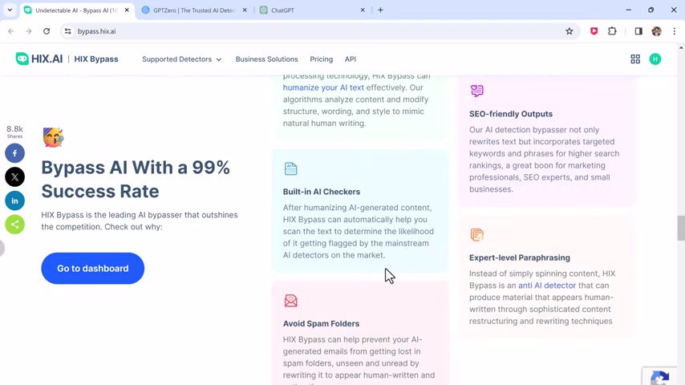Share page on LinkedIn
Viewport: 685px width, 385px height.
tap(15, 201)
